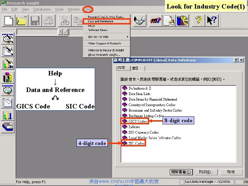This screenshot has width=248, height=186.
Task: Close the Data Definitions help dialog
Action: [241, 60]
